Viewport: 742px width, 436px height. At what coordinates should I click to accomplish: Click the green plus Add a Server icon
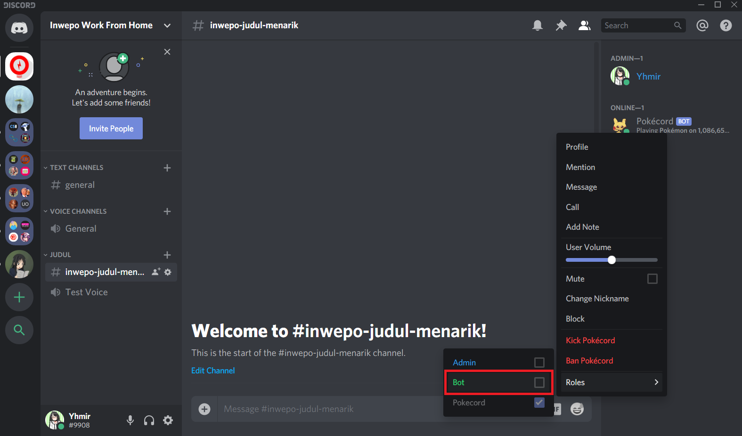point(19,297)
